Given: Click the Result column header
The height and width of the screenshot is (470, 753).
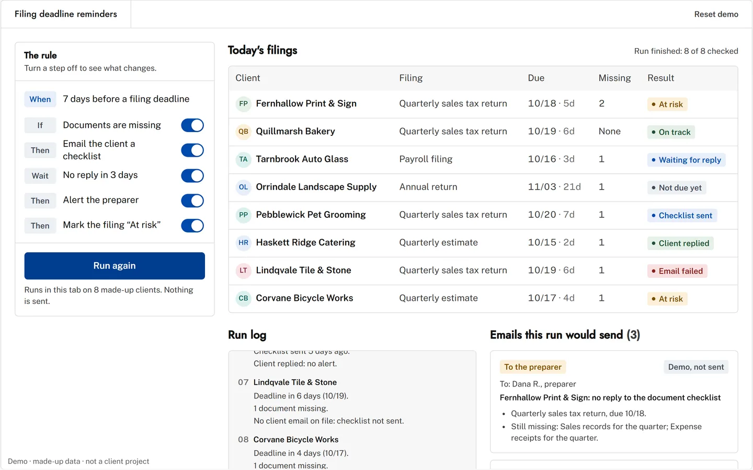Looking at the screenshot, I should coord(660,78).
